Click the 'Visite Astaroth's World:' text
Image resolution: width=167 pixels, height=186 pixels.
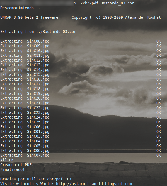pos(27,184)
